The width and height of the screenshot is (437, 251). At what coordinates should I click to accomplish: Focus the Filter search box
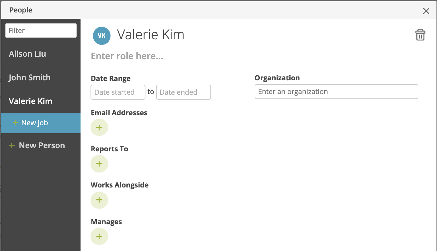point(41,31)
